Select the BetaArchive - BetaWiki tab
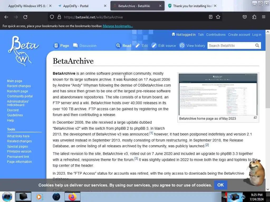 click(x=137, y=6)
